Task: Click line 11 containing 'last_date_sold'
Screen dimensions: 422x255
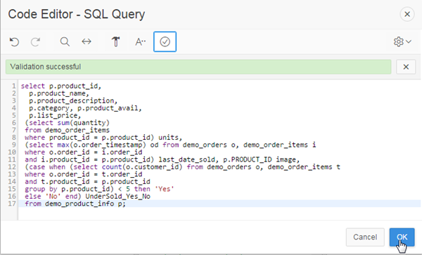Action: (162, 159)
